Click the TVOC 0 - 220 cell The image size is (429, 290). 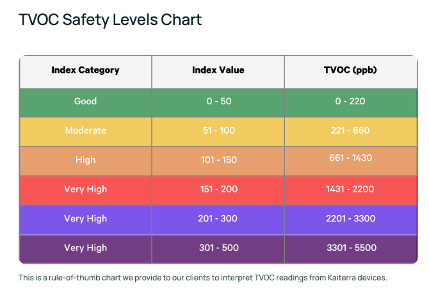click(x=351, y=103)
